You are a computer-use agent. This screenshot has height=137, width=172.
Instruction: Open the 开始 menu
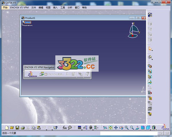(x=5, y=7)
